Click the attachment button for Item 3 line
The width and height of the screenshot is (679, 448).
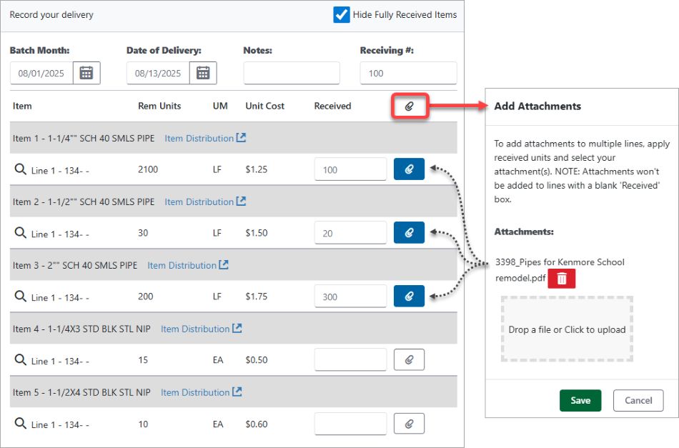coord(410,296)
